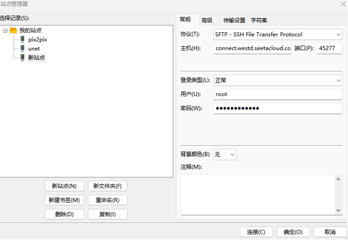The image size is (348, 240).
Task: Click the 新站点(N) button
Action: pyautogui.click(x=64, y=186)
